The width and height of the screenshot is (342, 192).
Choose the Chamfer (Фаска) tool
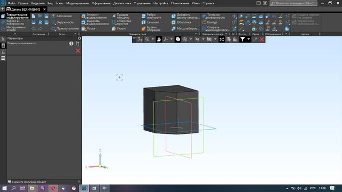[88, 28]
